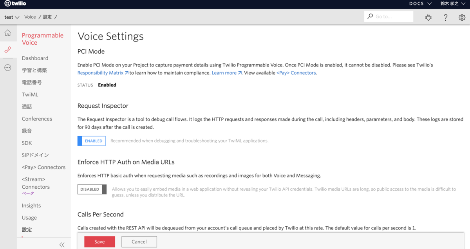Image resolution: width=470 pixels, height=249 pixels.
Task: Click the Enabled PCI status value
Action: (x=107, y=85)
